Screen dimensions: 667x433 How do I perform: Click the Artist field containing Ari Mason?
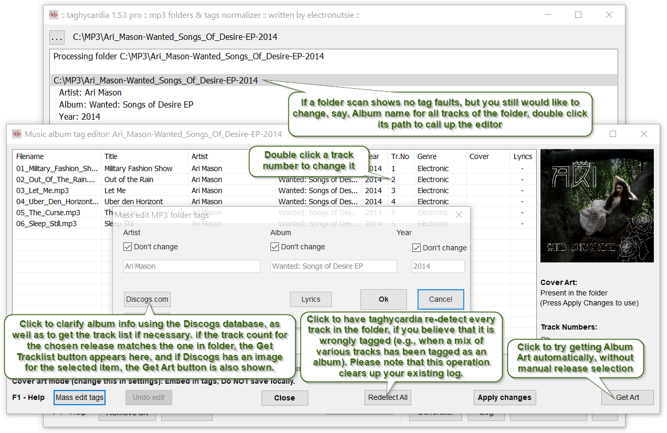(192, 266)
